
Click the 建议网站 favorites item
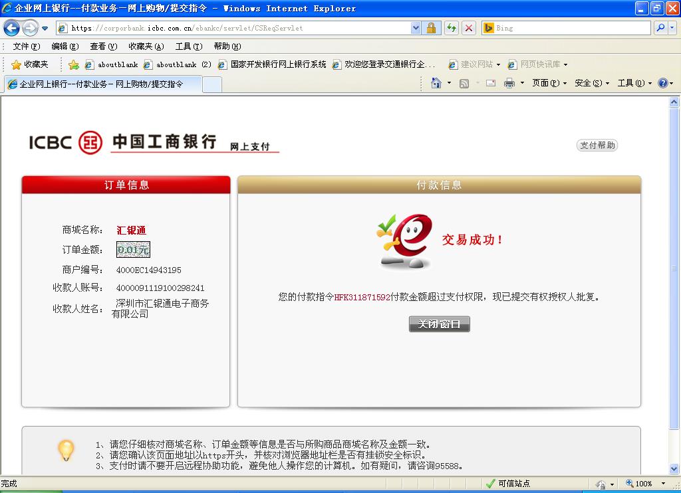[x=474, y=64]
